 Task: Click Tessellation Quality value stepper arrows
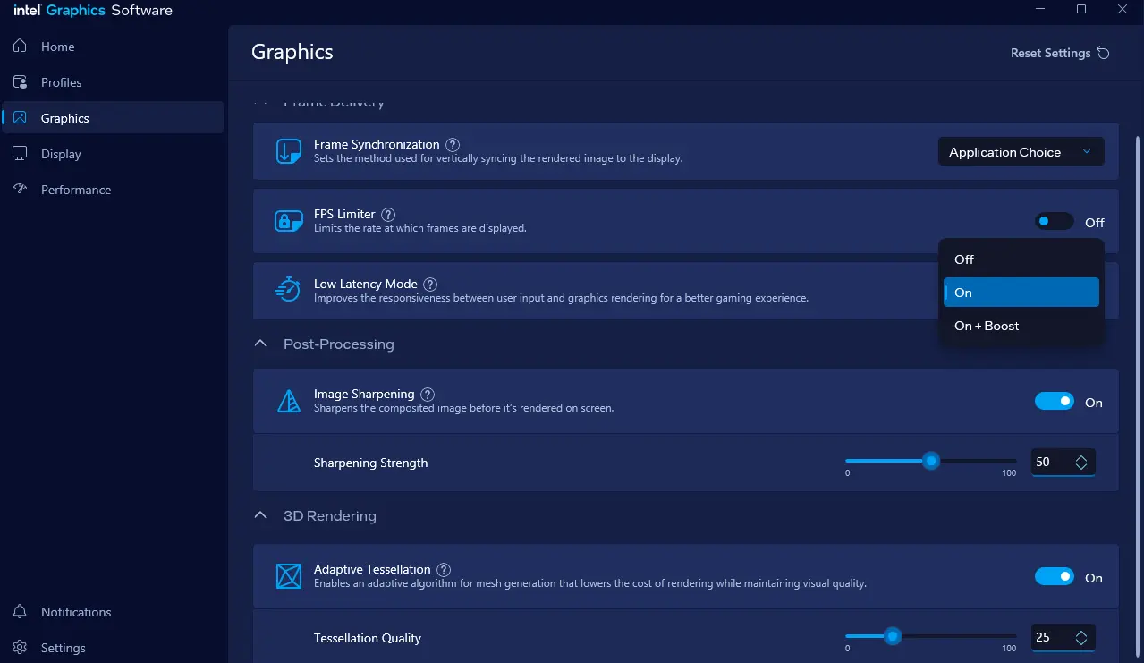(x=1081, y=638)
